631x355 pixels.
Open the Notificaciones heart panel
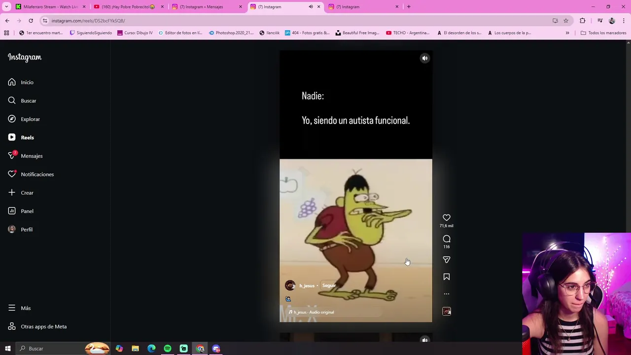[31, 174]
